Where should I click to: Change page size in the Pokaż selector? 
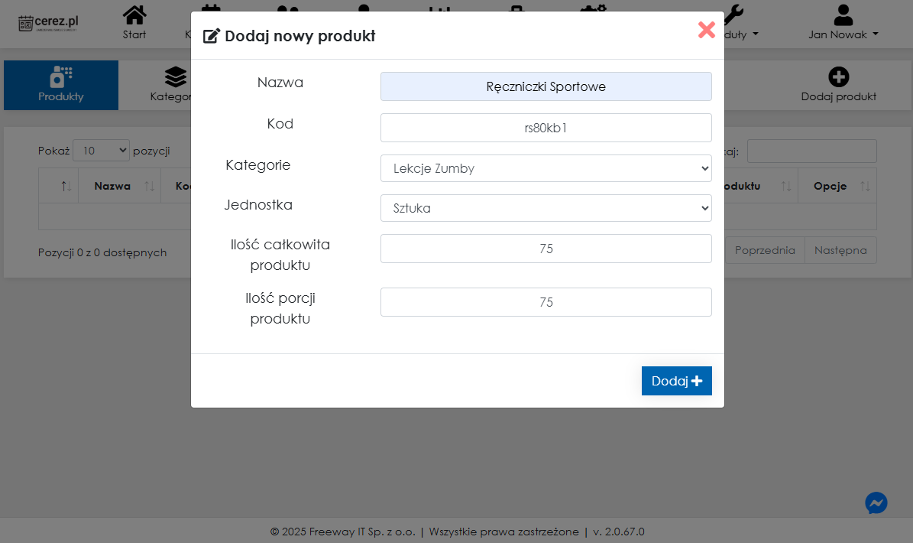pyautogui.click(x=101, y=151)
